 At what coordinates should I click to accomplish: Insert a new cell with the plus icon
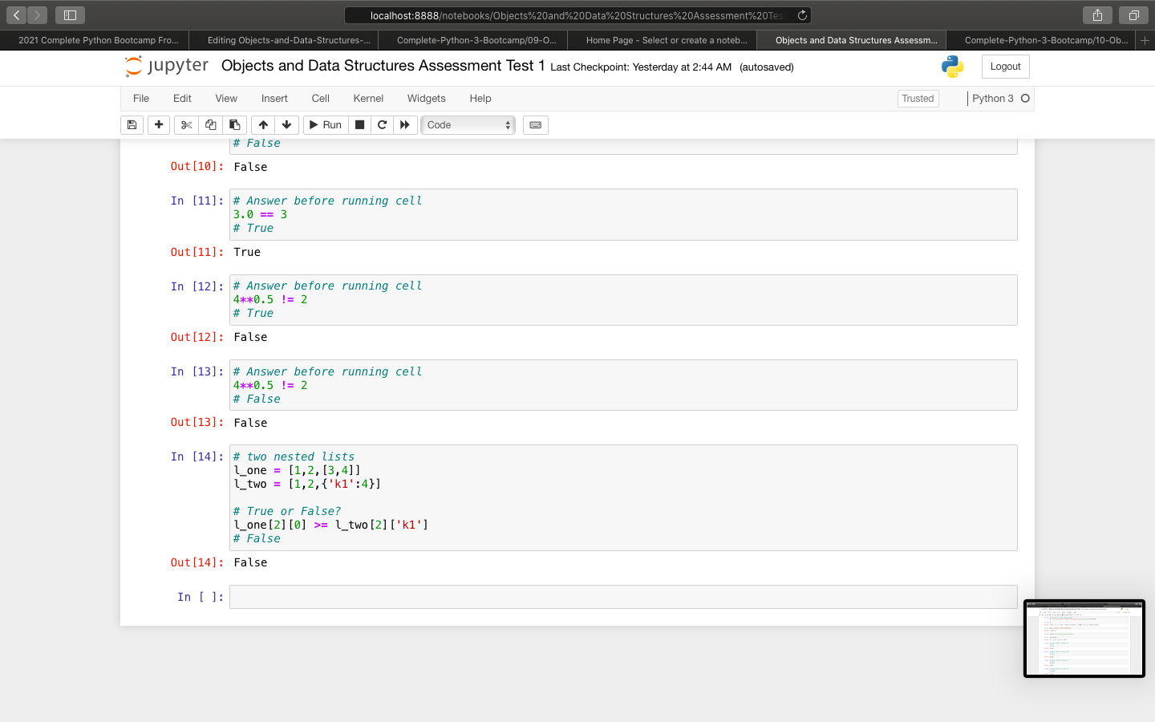pyautogui.click(x=158, y=124)
